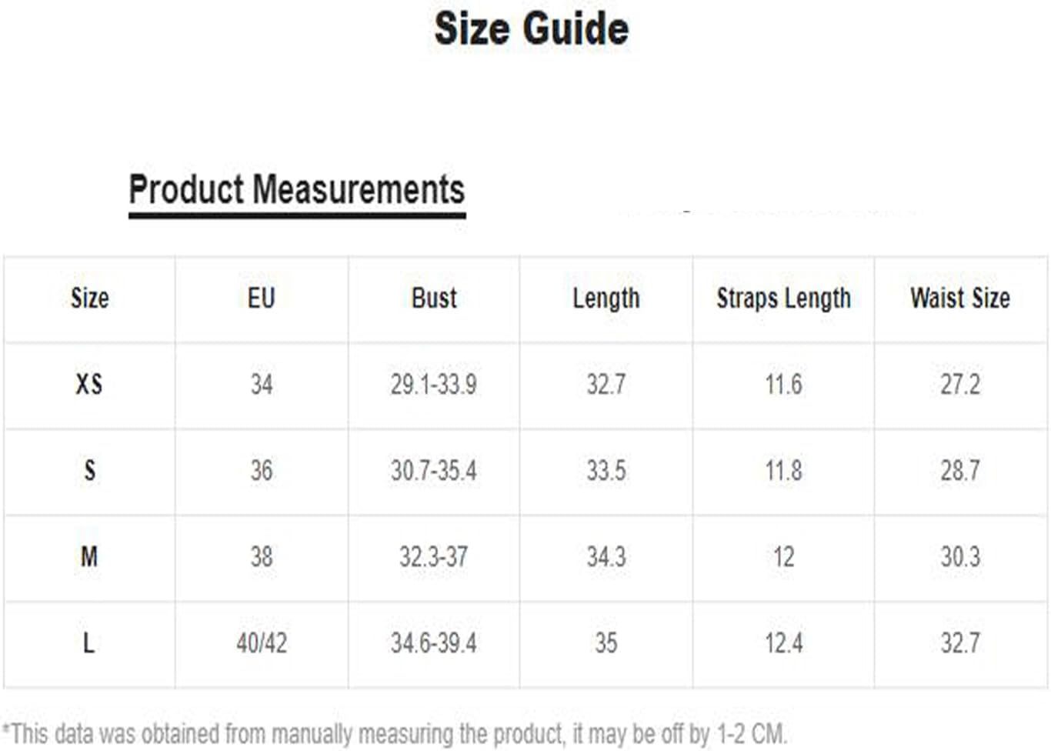Click the Product Measurements heading

click(x=296, y=189)
